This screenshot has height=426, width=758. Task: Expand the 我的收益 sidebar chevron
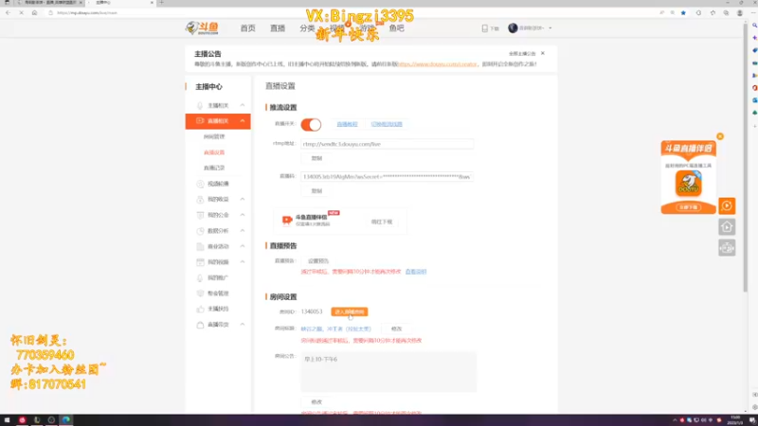pyautogui.click(x=243, y=199)
